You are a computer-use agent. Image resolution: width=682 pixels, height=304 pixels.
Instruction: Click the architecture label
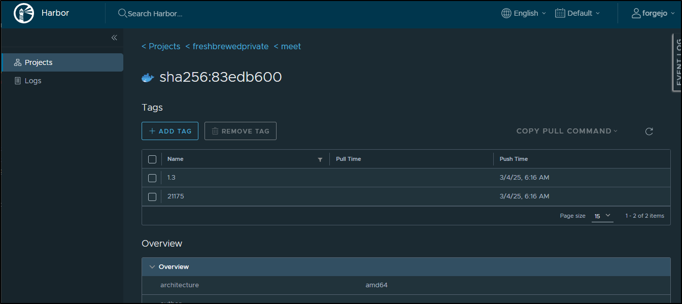(180, 285)
